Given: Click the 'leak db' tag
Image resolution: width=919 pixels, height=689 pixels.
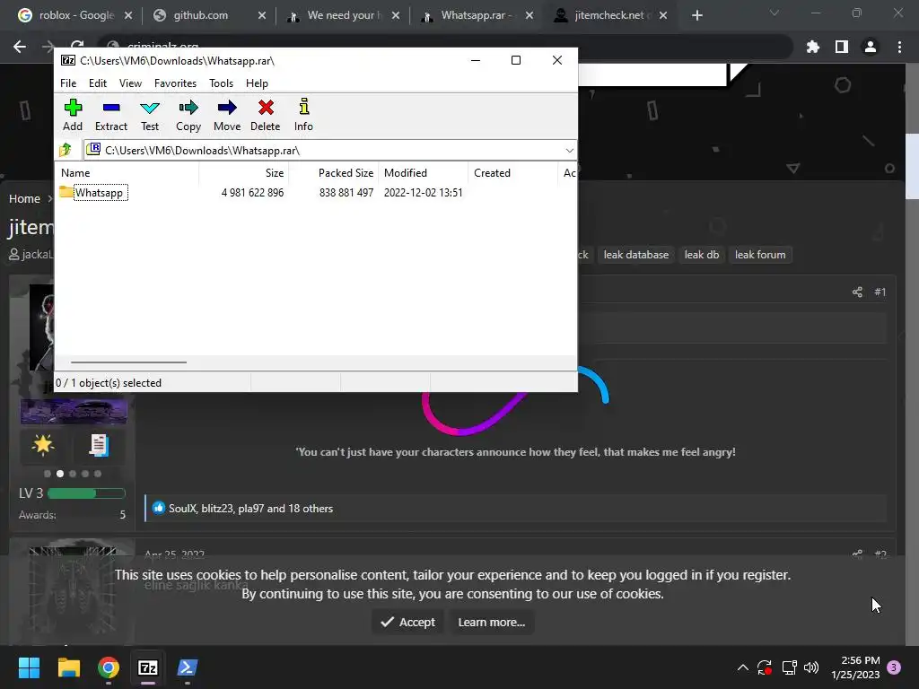Looking at the screenshot, I should 702,255.
